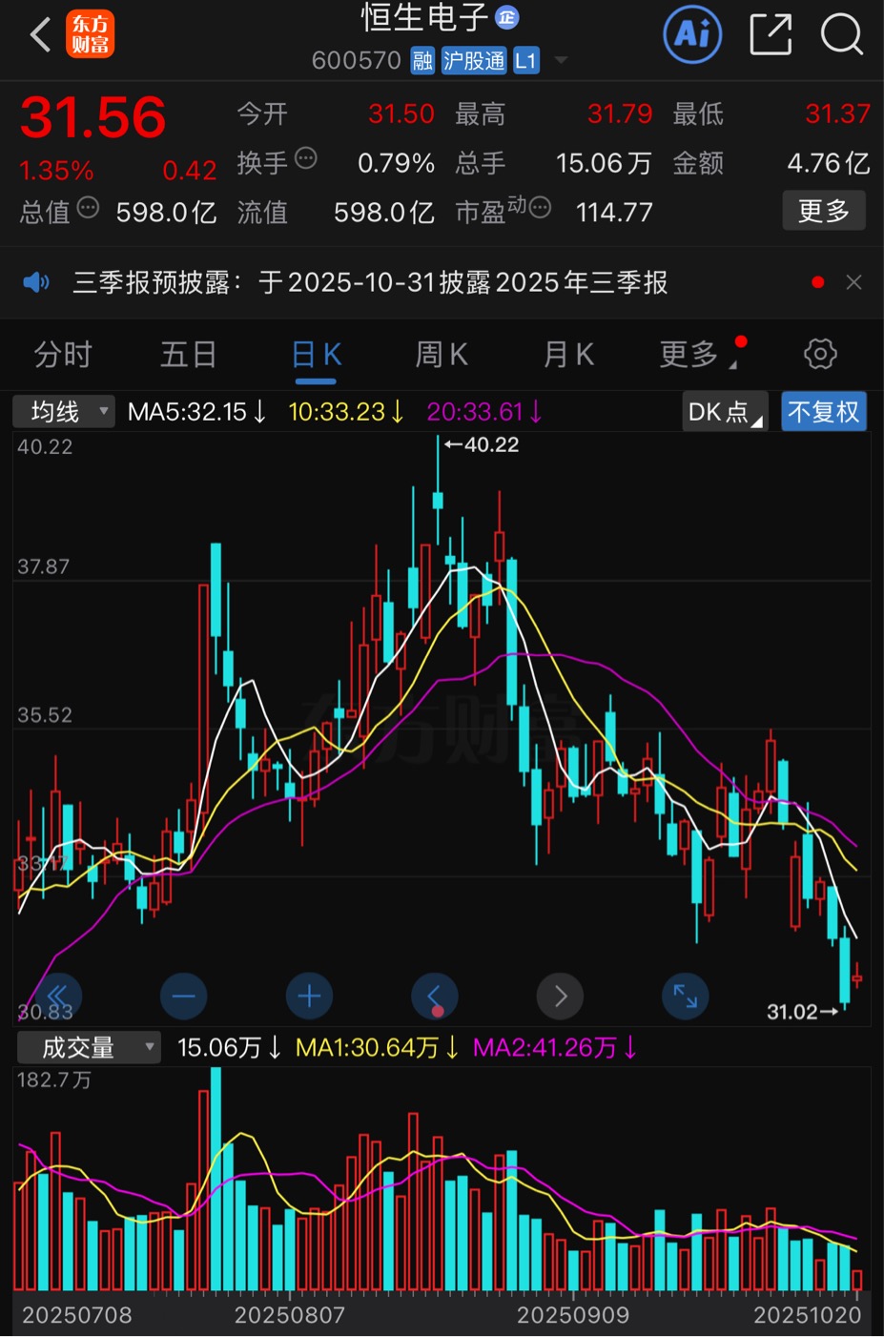
Task: Tap the MA1:30.64万 volume value
Action: pos(378,1048)
